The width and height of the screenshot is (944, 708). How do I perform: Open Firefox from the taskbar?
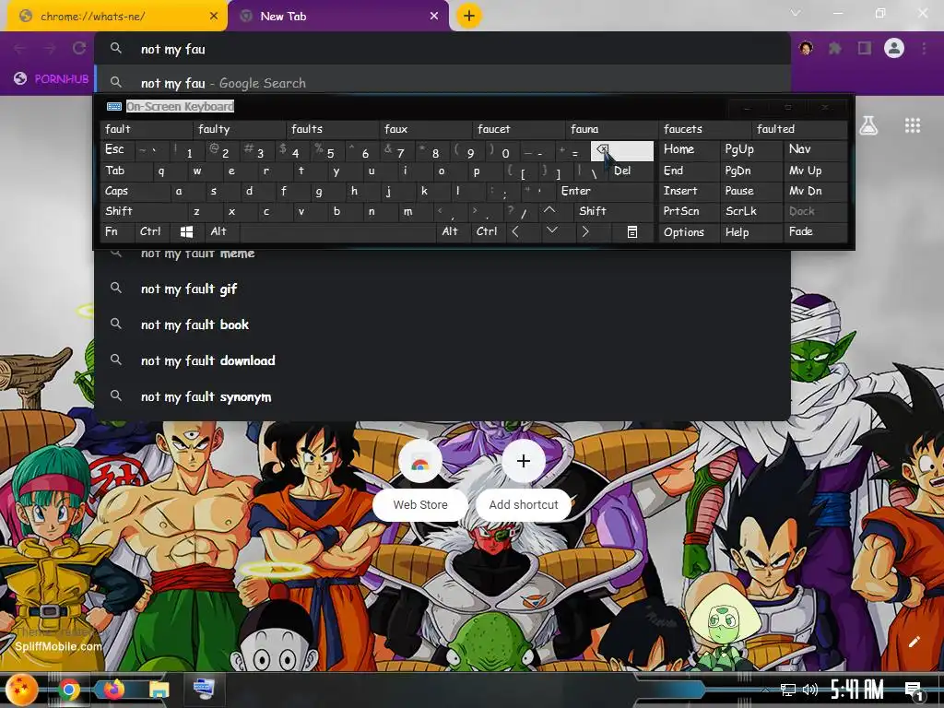(113, 690)
